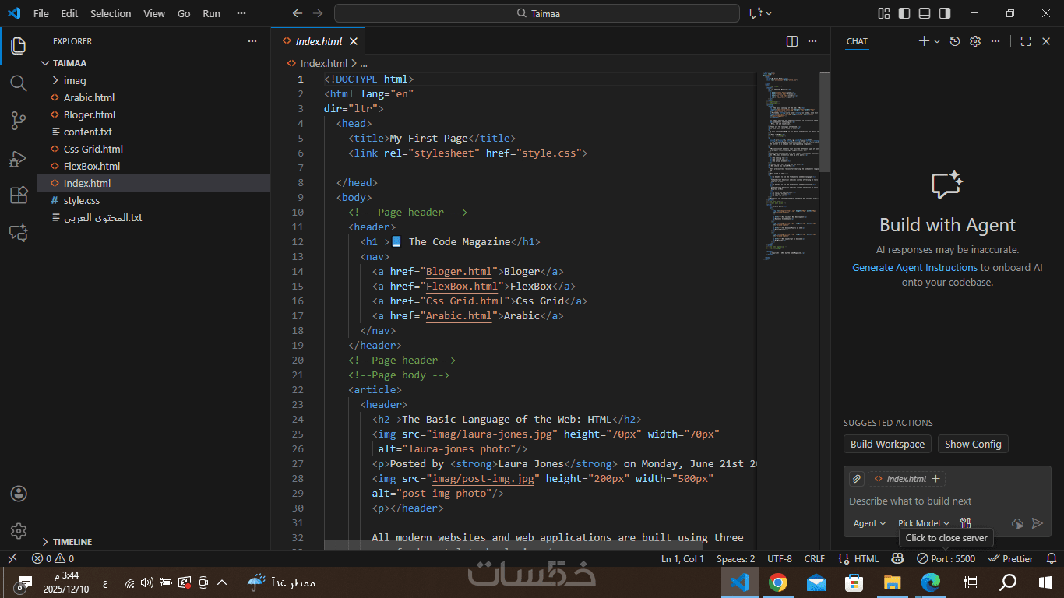1064x598 pixels.
Task: Click the editor vertical scrollbar
Action: tap(825, 122)
